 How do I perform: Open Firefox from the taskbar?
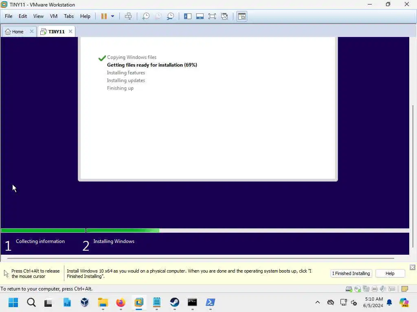click(x=121, y=302)
